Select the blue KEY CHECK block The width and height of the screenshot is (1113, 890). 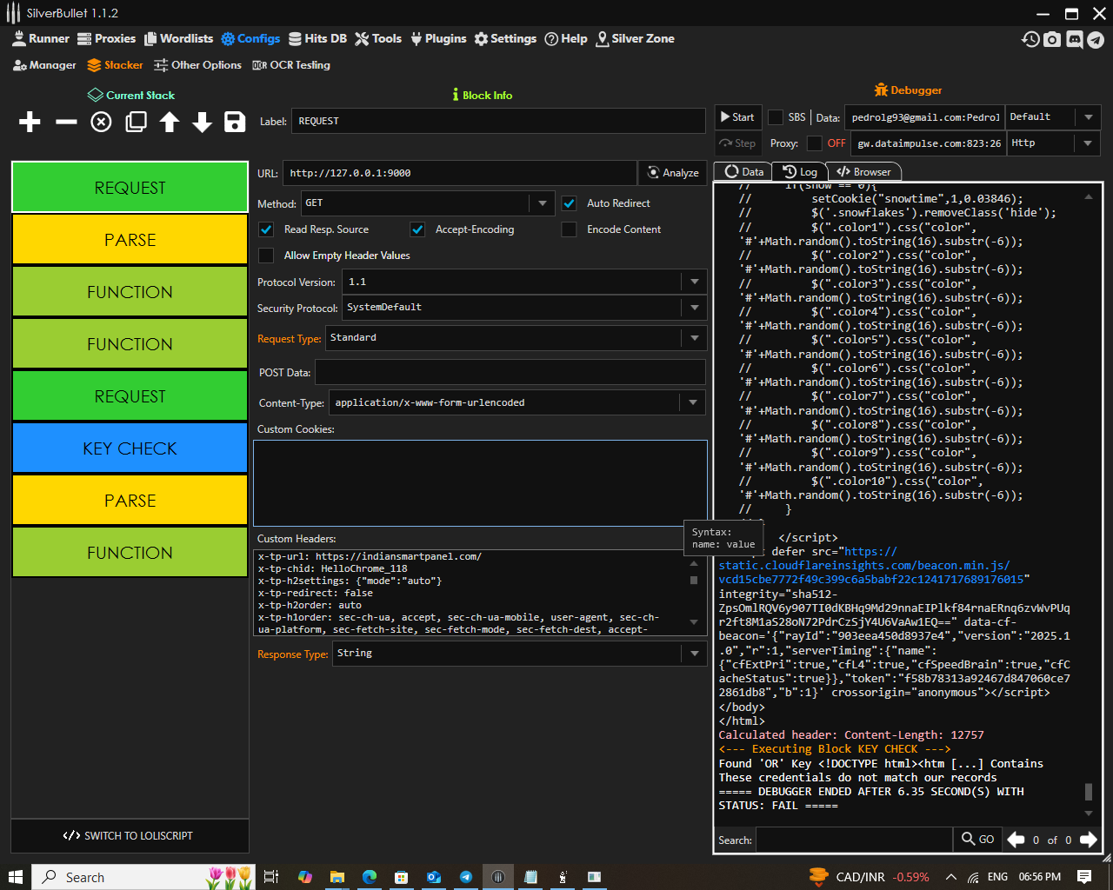(x=130, y=448)
